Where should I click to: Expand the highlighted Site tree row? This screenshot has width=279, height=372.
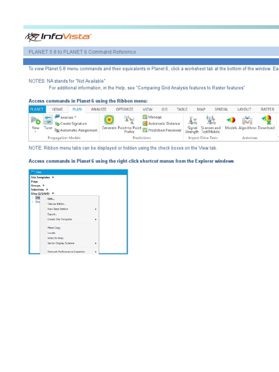pos(33,198)
